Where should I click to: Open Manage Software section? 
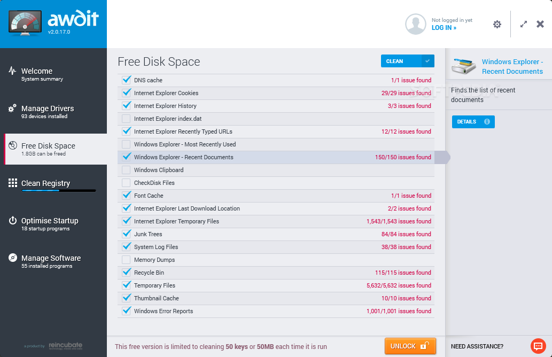coord(53,261)
